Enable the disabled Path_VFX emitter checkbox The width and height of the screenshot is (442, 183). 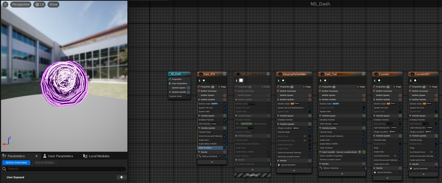pyautogui.click(x=238, y=74)
